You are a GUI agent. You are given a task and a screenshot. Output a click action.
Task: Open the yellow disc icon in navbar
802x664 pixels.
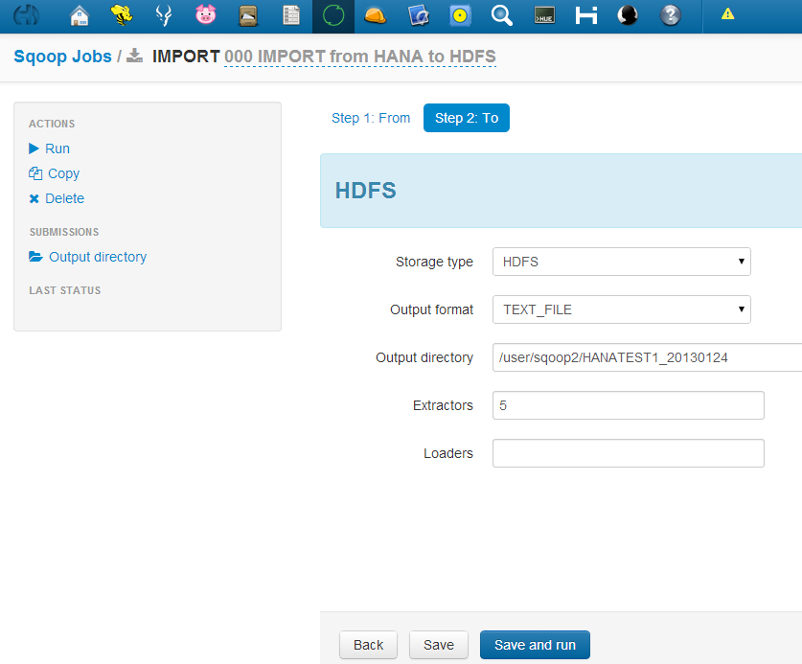[460, 15]
